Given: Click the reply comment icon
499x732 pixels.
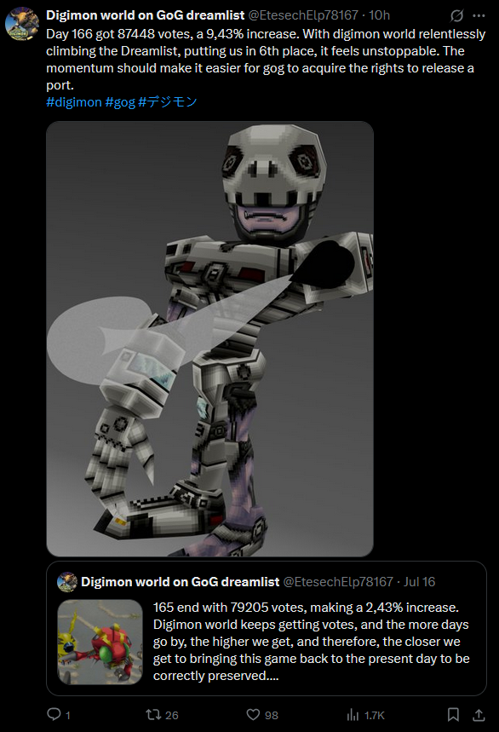Looking at the screenshot, I should (x=54, y=714).
